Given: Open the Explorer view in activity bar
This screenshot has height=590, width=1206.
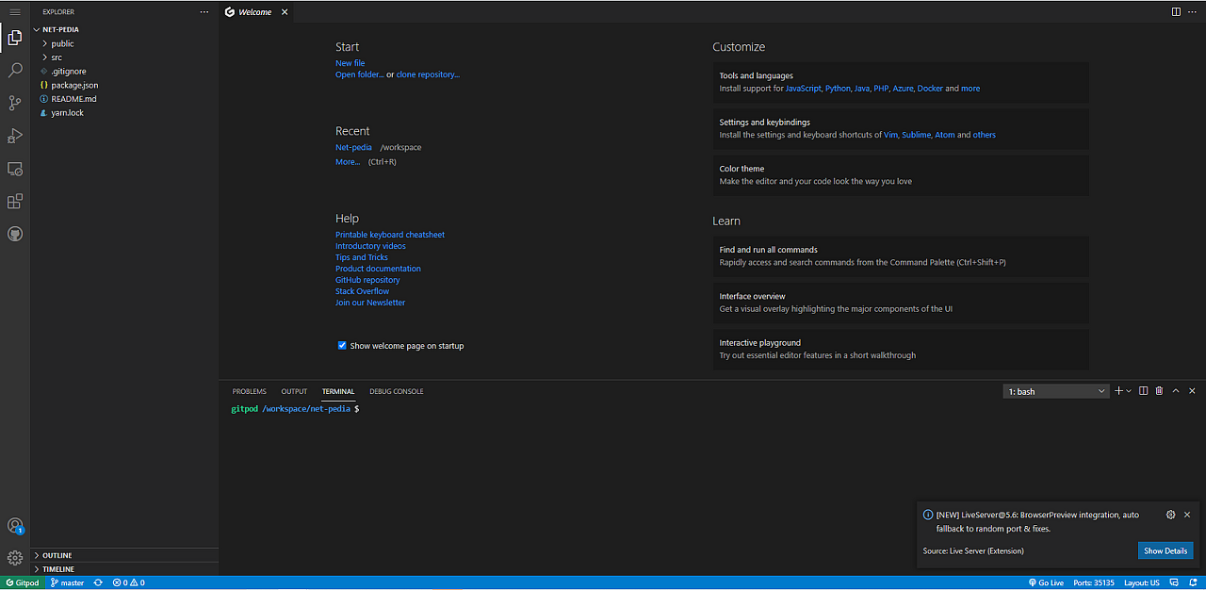Looking at the screenshot, I should [14, 38].
